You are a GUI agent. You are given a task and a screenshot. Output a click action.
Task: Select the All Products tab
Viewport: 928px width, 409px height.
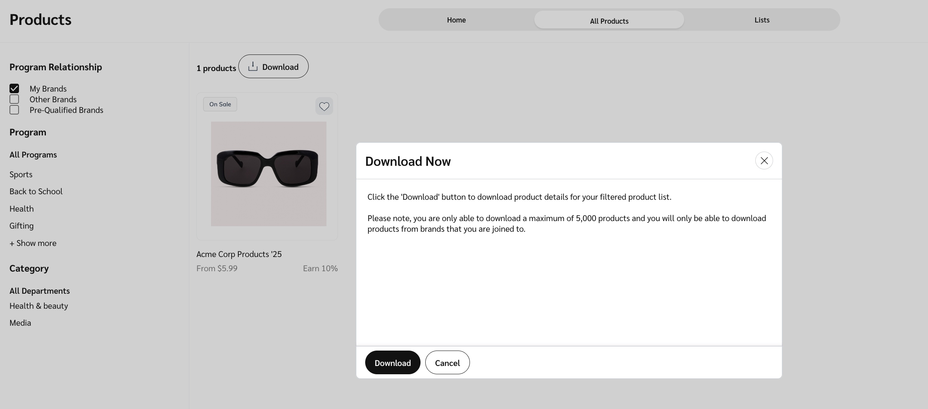tap(609, 21)
